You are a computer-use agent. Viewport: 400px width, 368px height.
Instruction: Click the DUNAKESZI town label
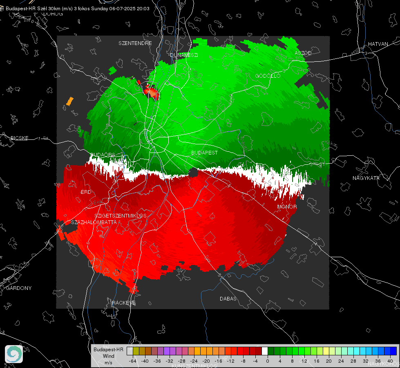184,55
